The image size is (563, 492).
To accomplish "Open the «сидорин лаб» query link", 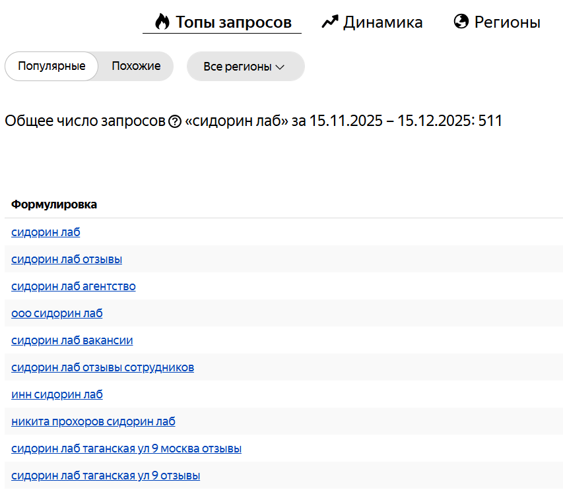I will 46,231.
